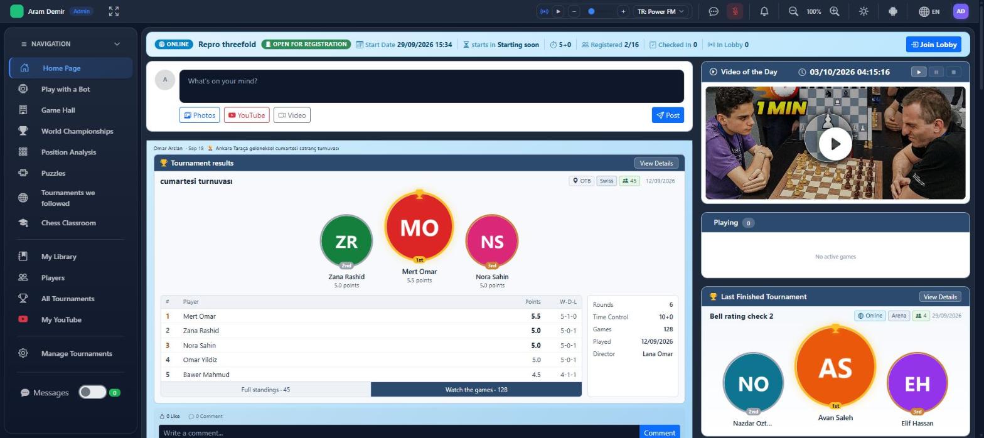Select the Avan Saleh winner avatar

[x=835, y=367]
